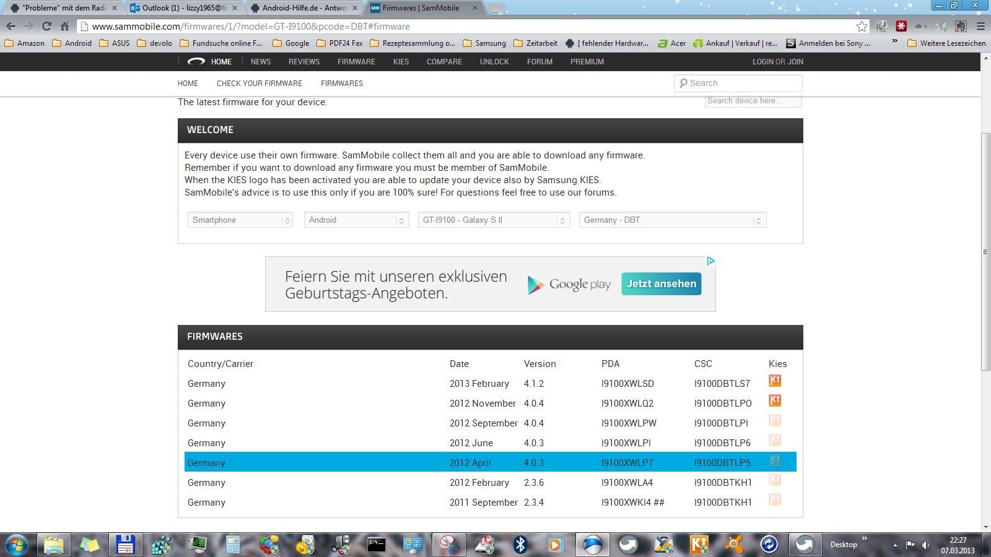991x557 pixels.
Task: Open the Android bookmarks folder
Action: (72, 43)
